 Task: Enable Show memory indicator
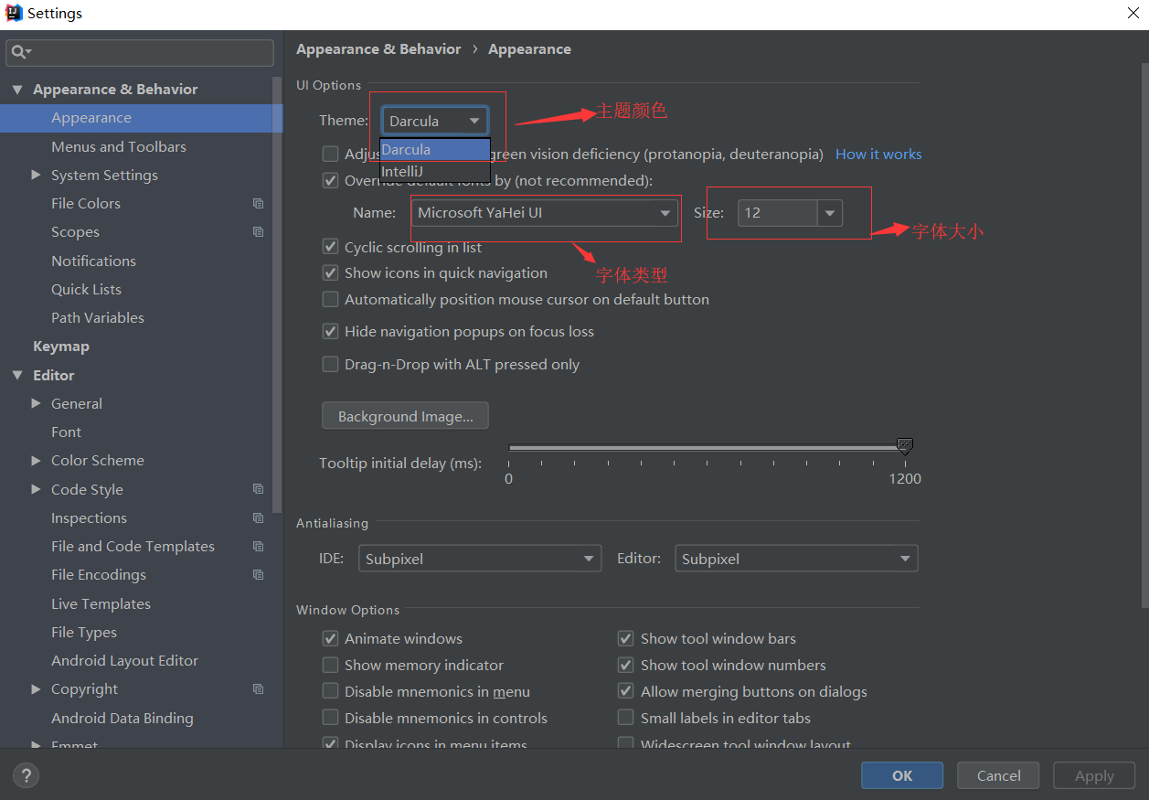click(x=331, y=665)
